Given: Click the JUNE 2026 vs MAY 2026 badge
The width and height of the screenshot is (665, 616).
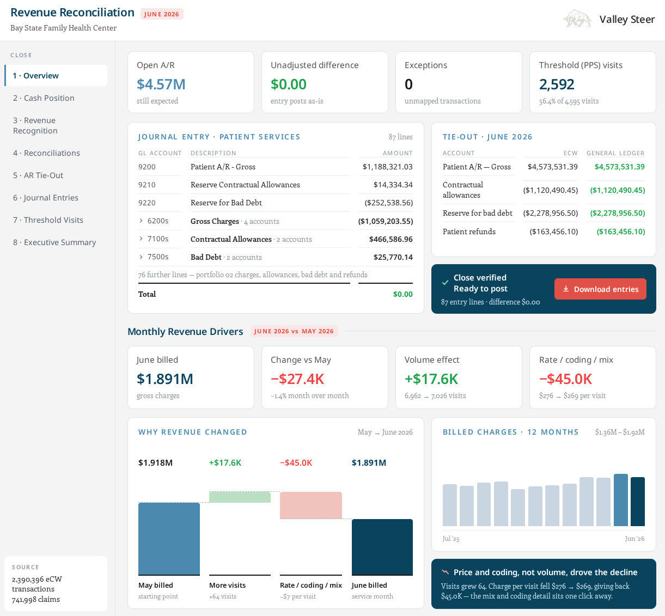Looking at the screenshot, I should coord(294,331).
